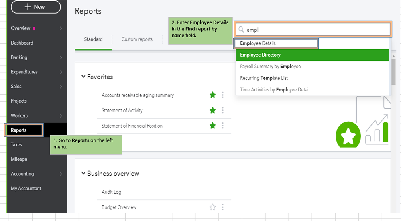Open the Statement of Activity kebab menu
This screenshot has width=401, height=221.
coord(223,110)
